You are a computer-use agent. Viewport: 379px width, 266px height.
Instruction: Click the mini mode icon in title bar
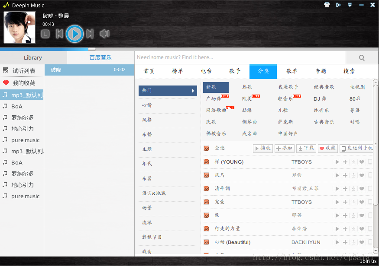[x=338, y=5]
